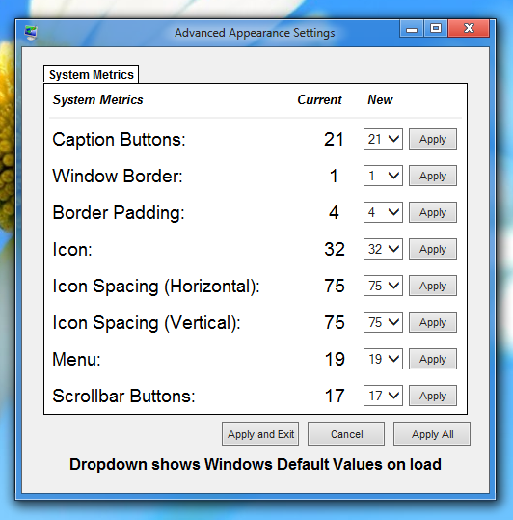Click the Apply All button

pyautogui.click(x=432, y=434)
